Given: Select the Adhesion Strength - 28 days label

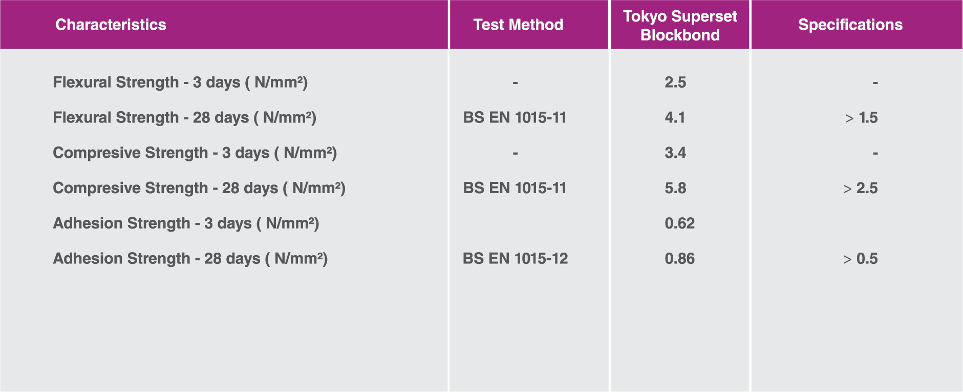Looking at the screenshot, I should [x=190, y=259].
